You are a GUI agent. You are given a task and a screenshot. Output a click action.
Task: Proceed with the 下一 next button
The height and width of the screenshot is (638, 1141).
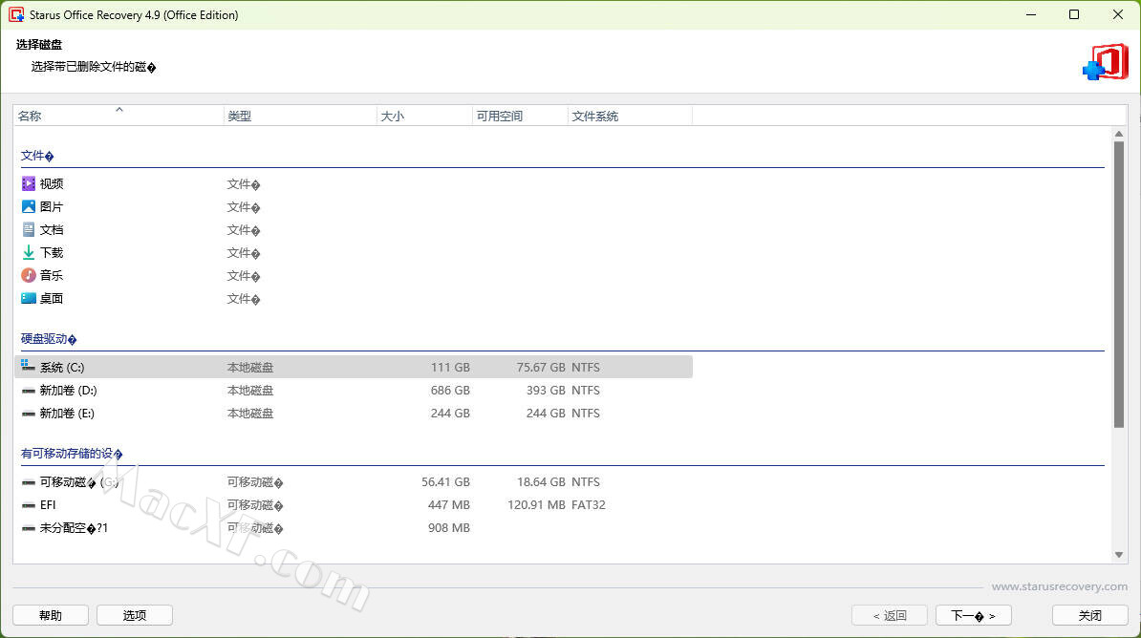click(974, 615)
